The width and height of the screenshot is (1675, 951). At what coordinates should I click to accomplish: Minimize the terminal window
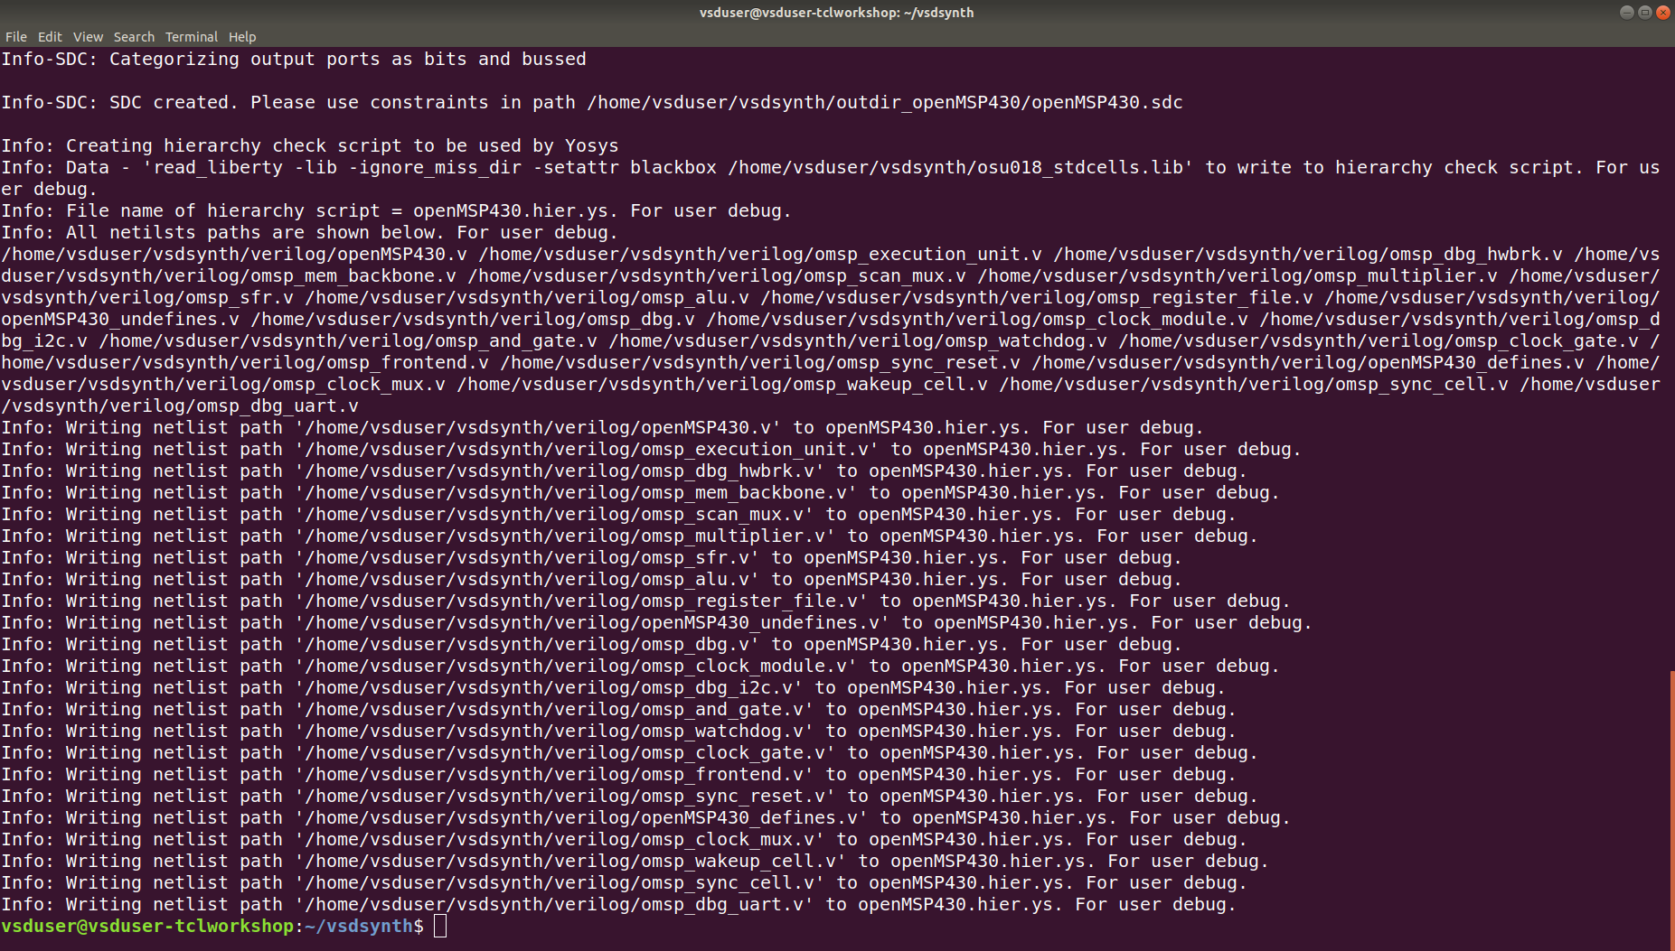pos(1625,12)
